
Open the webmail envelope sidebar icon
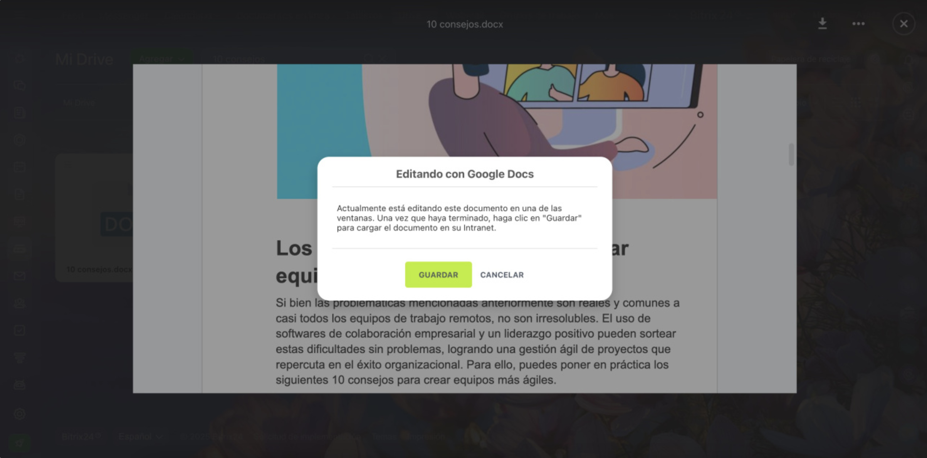(x=20, y=276)
